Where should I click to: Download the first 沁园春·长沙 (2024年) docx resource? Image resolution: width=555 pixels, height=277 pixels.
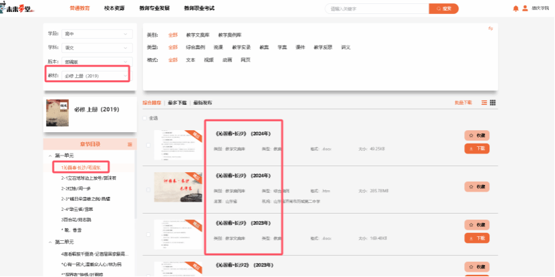pos(477,148)
